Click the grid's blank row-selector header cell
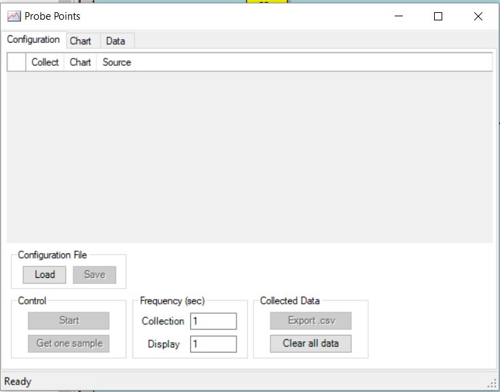 coord(16,63)
